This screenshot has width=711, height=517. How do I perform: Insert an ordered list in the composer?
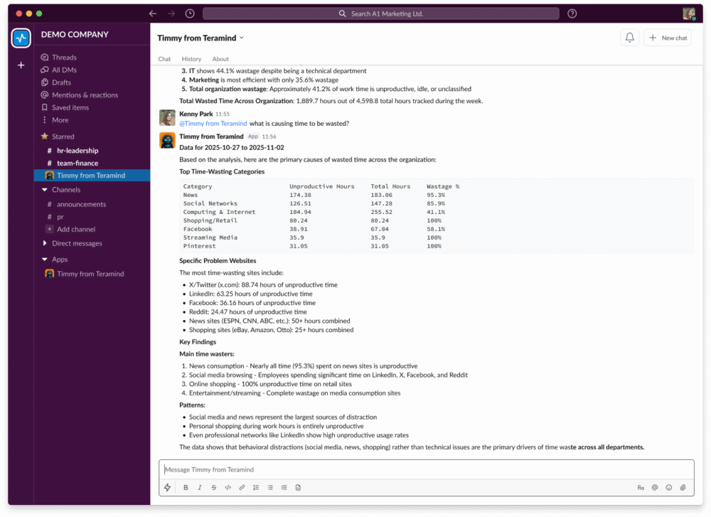point(256,488)
